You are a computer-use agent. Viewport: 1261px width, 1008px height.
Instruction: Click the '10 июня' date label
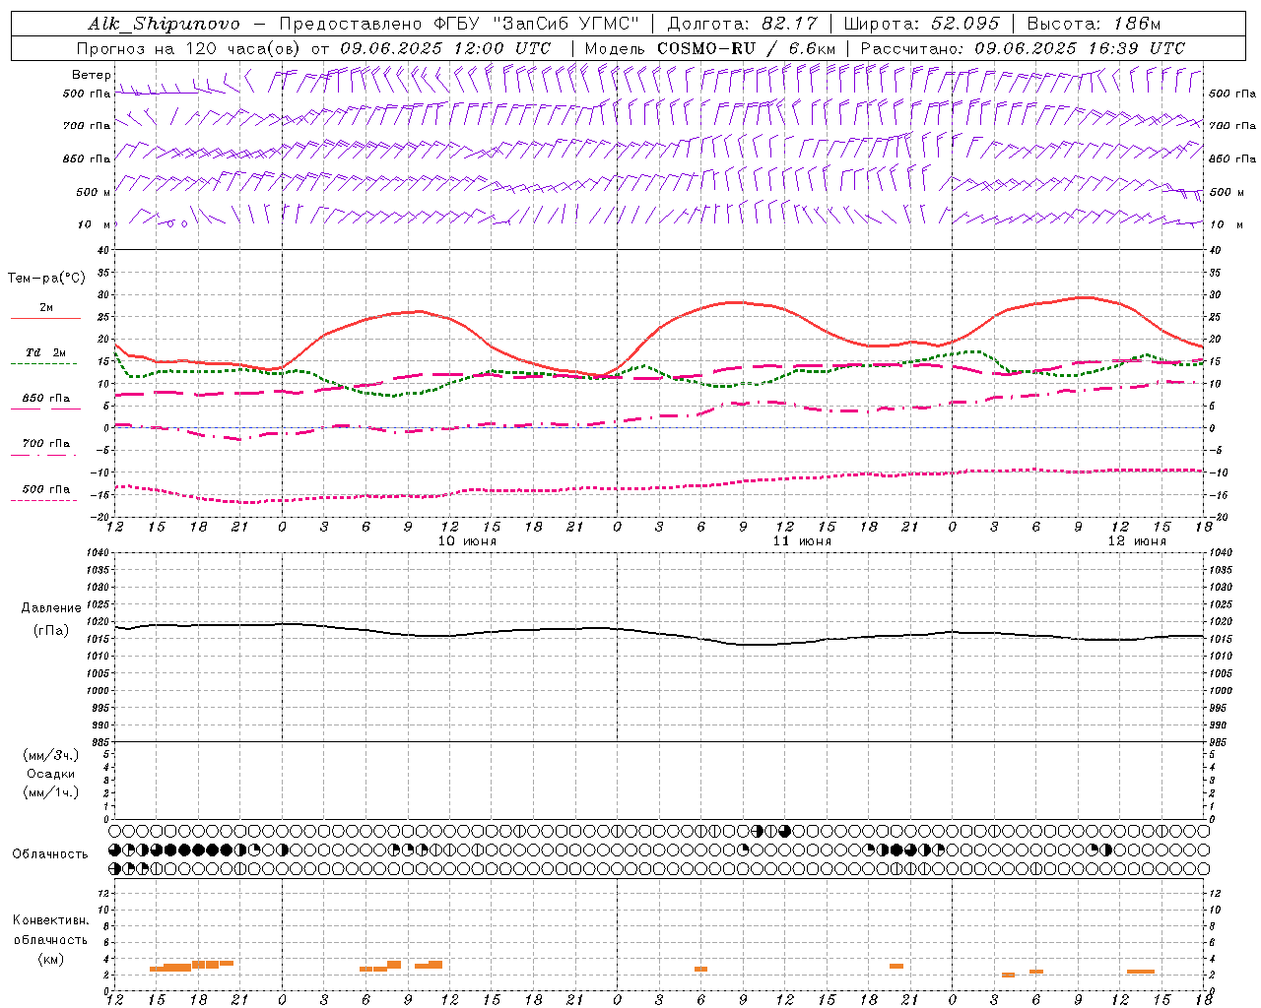(x=467, y=541)
